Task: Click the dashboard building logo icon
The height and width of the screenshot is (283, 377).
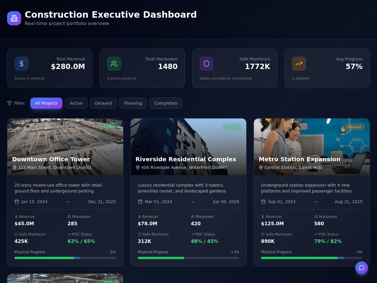Action: (x=14, y=18)
